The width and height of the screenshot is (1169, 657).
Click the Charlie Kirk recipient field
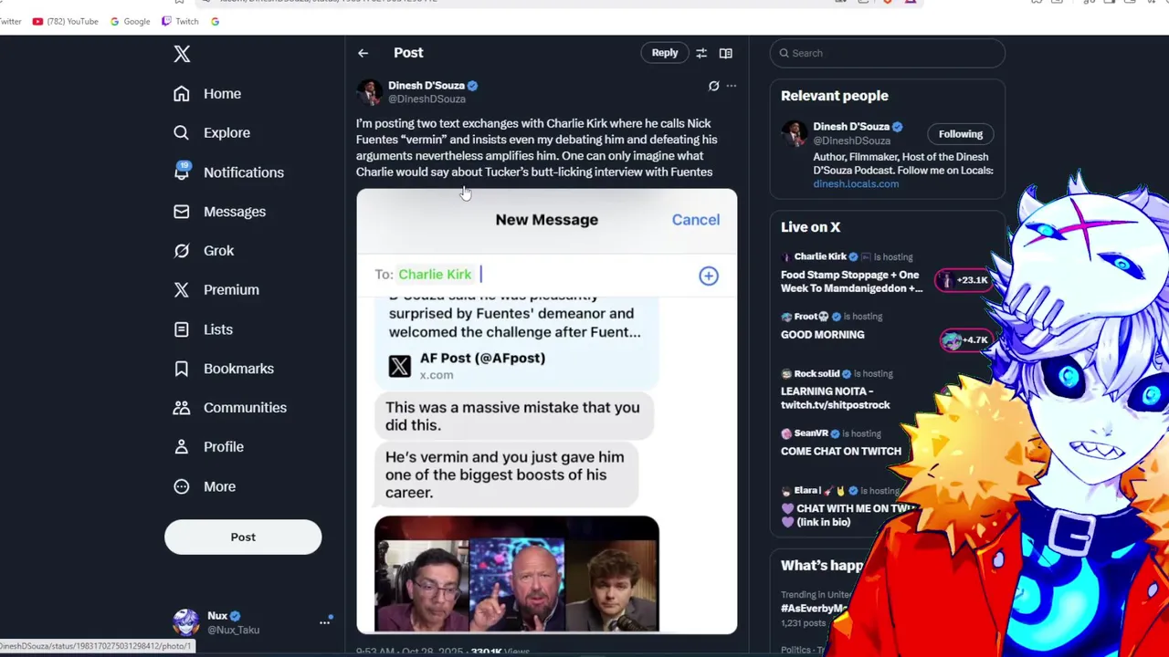coord(435,275)
